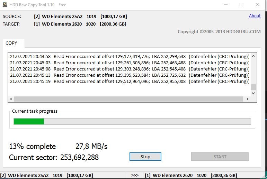This screenshot has width=267, height=179.
Task: Click the log's left scroll arrow
Action: (x=11, y=99)
